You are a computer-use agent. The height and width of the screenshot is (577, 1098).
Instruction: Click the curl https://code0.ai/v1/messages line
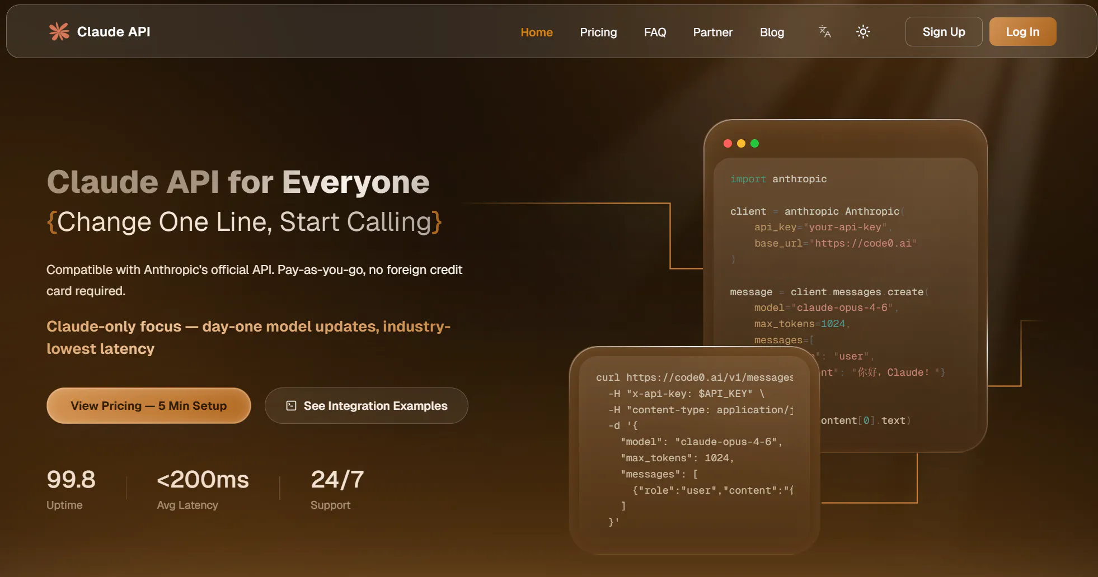[x=695, y=377]
